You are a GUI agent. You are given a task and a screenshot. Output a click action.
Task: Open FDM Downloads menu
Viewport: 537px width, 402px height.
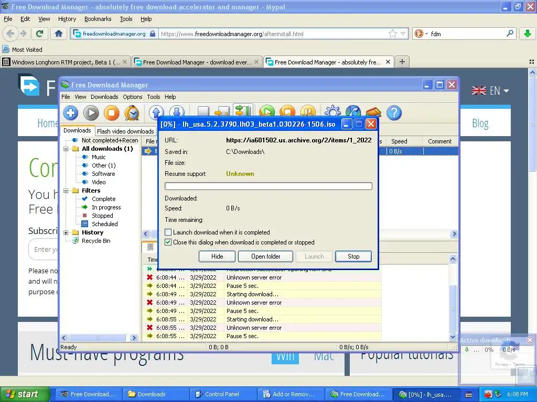pyautogui.click(x=104, y=97)
